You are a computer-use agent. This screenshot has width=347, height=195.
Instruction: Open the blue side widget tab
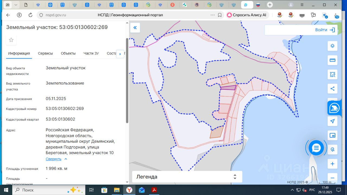[335, 108]
